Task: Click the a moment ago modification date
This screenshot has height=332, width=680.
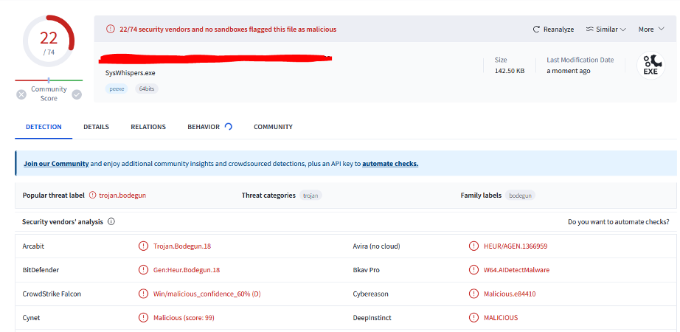Action: [x=568, y=71]
